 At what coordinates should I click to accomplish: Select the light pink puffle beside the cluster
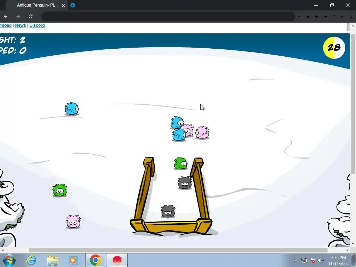202,132
